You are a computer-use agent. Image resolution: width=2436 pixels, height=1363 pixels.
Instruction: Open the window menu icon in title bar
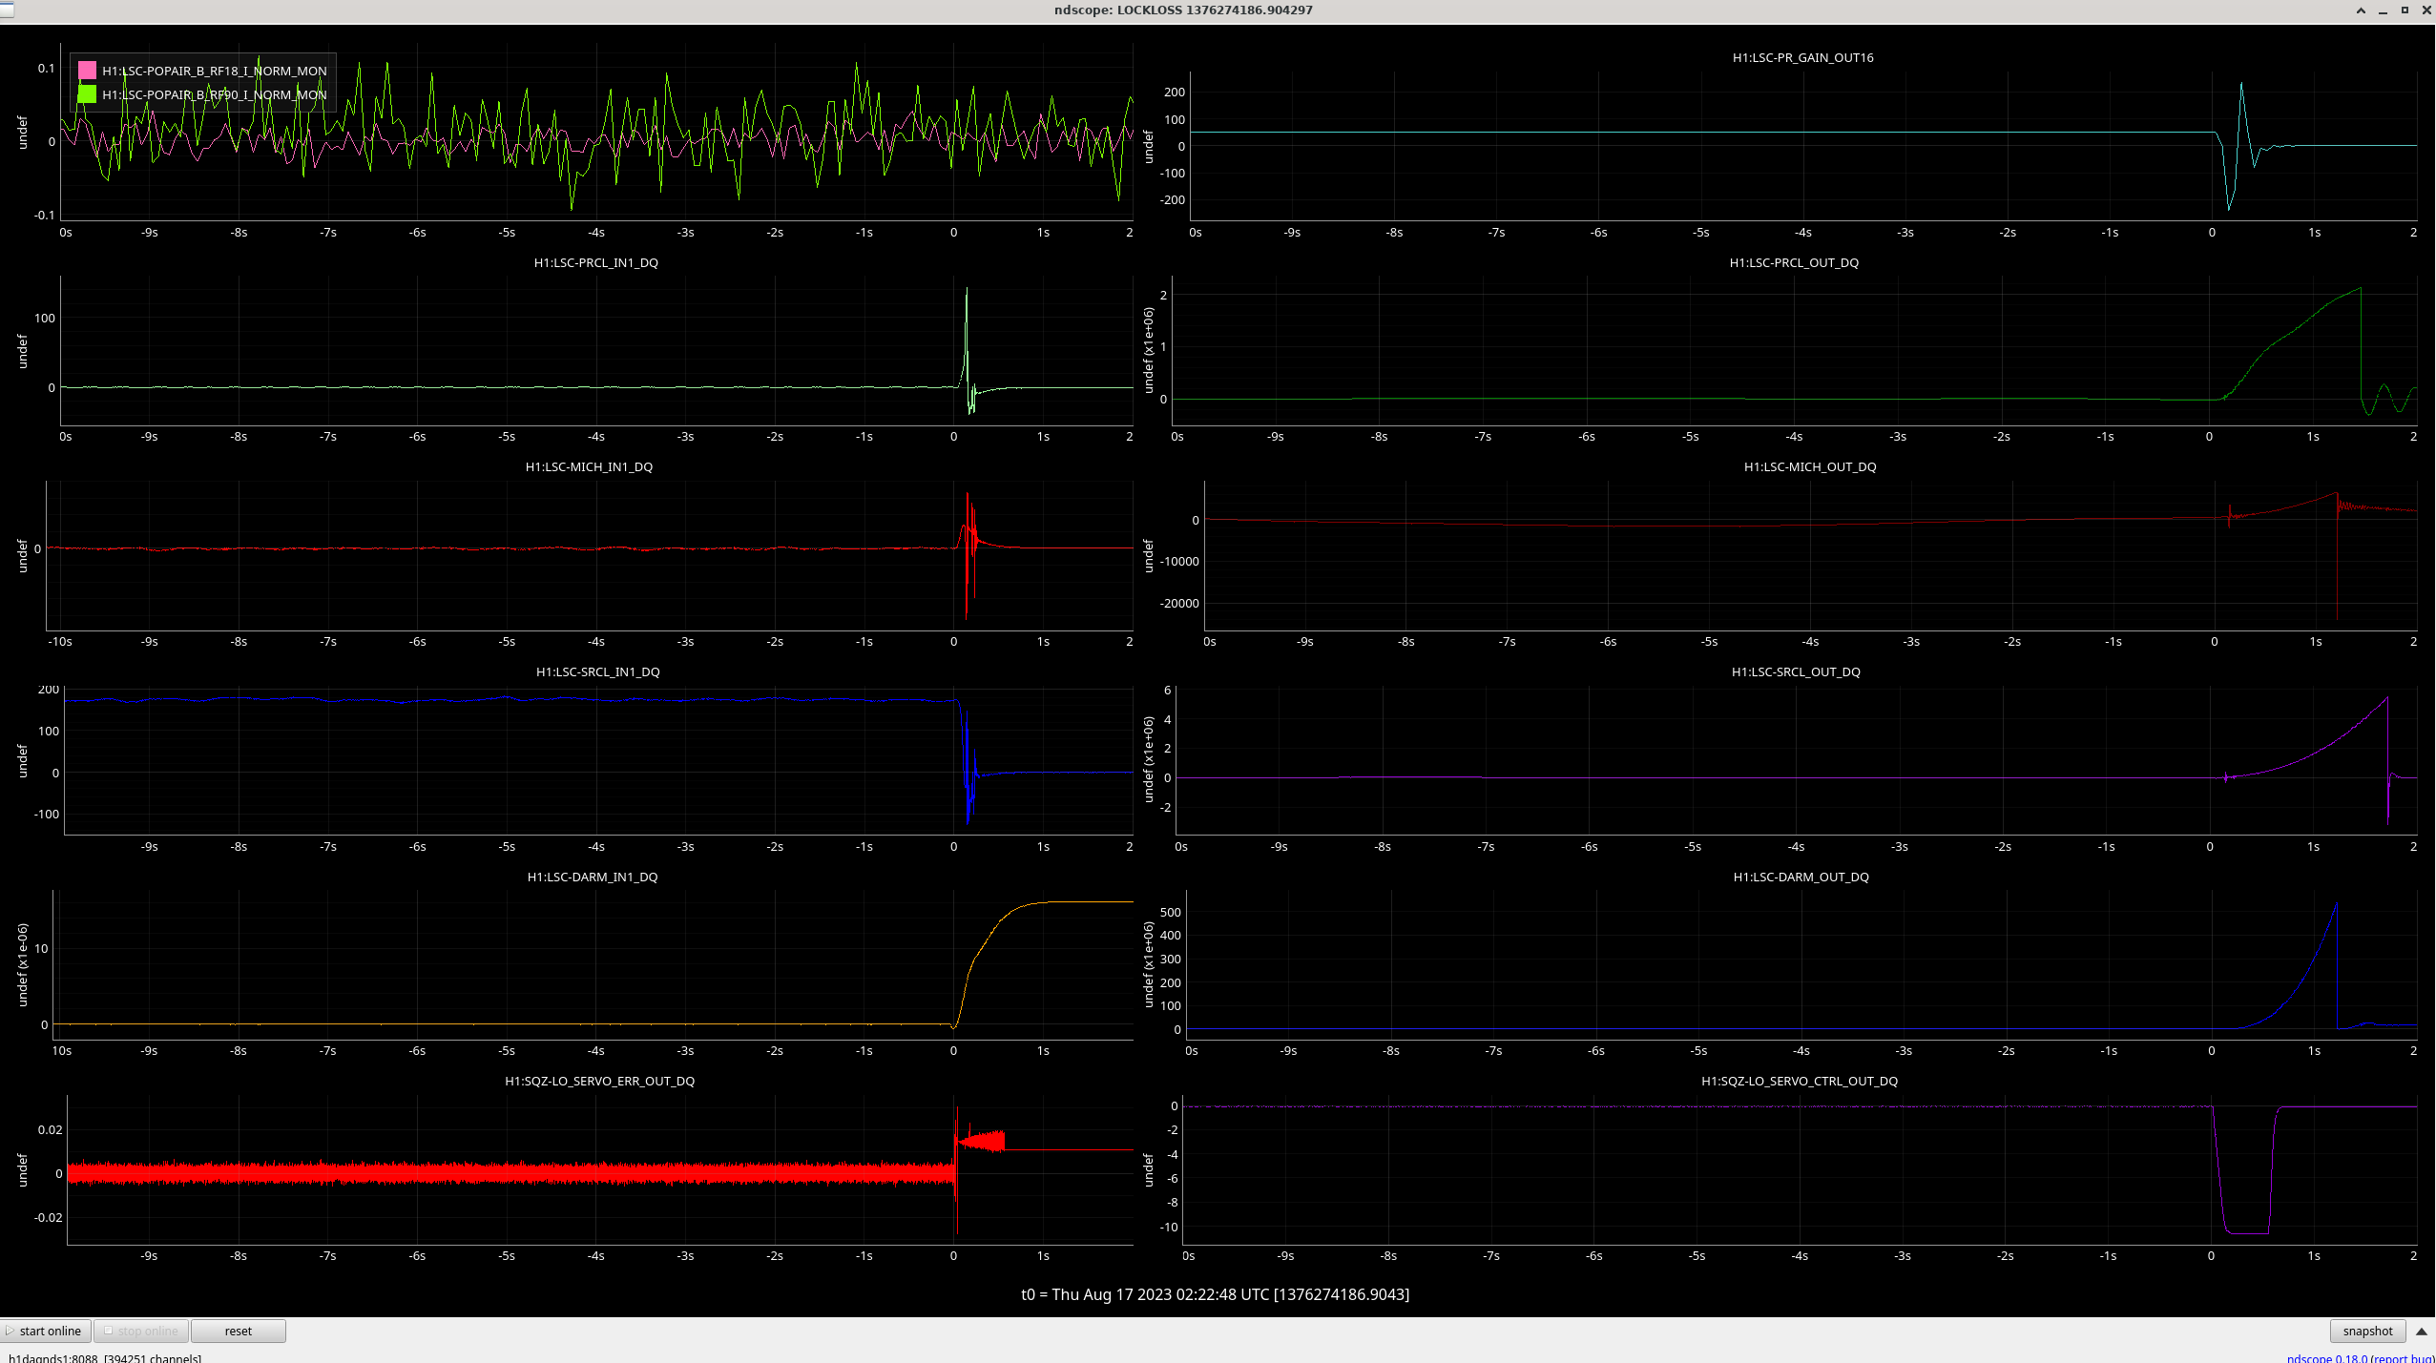pyautogui.click(x=6, y=10)
